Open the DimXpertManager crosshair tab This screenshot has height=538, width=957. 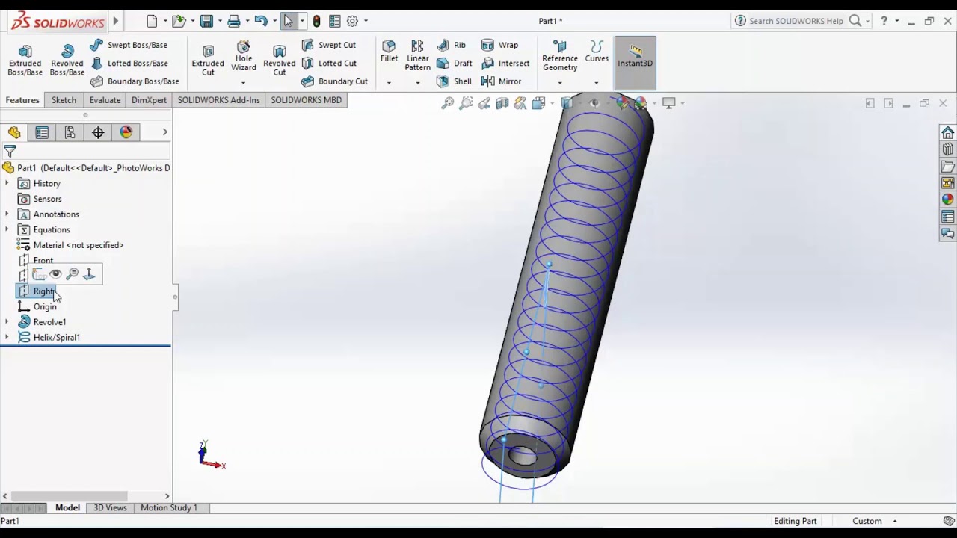98,132
